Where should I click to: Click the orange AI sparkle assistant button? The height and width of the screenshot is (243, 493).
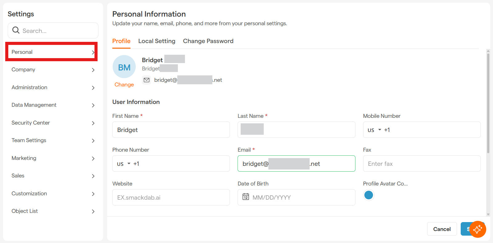(x=478, y=229)
